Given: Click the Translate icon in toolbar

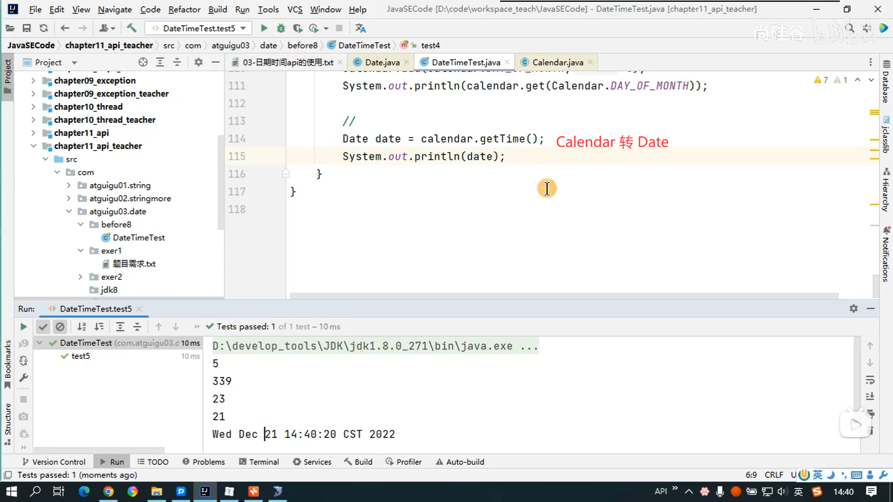Looking at the screenshot, I should (x=360, y=28).
